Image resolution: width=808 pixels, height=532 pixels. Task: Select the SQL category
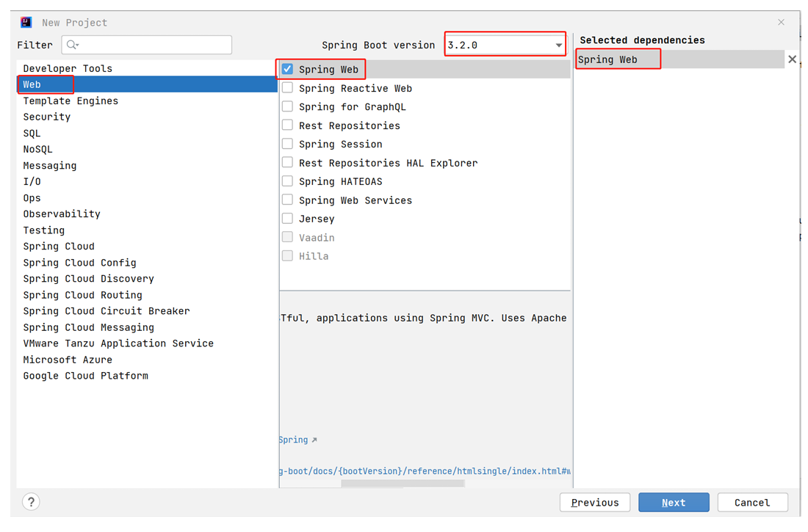[147, 134]
